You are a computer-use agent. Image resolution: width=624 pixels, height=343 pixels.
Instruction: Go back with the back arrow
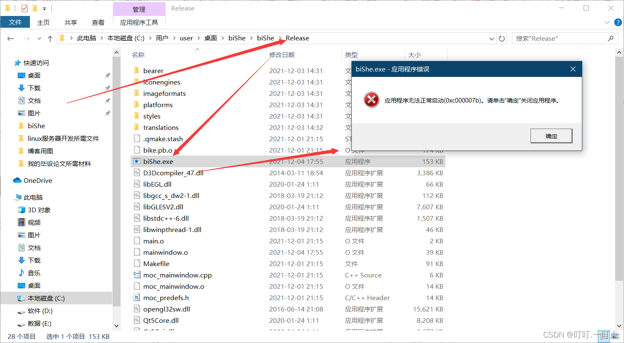point(11,38)
